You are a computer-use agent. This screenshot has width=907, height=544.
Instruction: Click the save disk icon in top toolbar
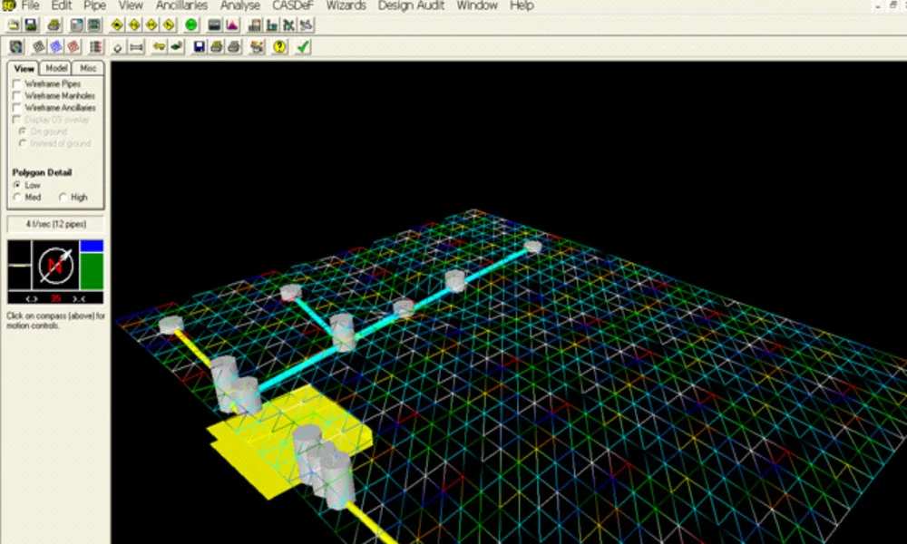pyautogui.click(x=32, y=25)
